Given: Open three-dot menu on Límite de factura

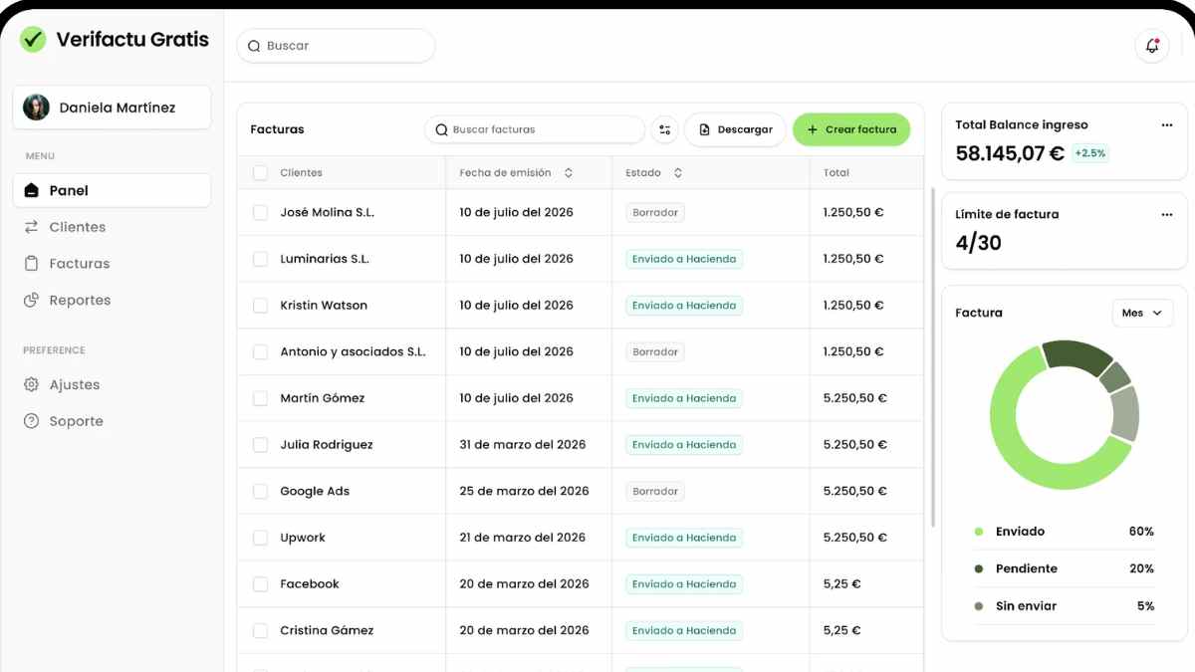Looking at the screenshot, I should 1166,214.
